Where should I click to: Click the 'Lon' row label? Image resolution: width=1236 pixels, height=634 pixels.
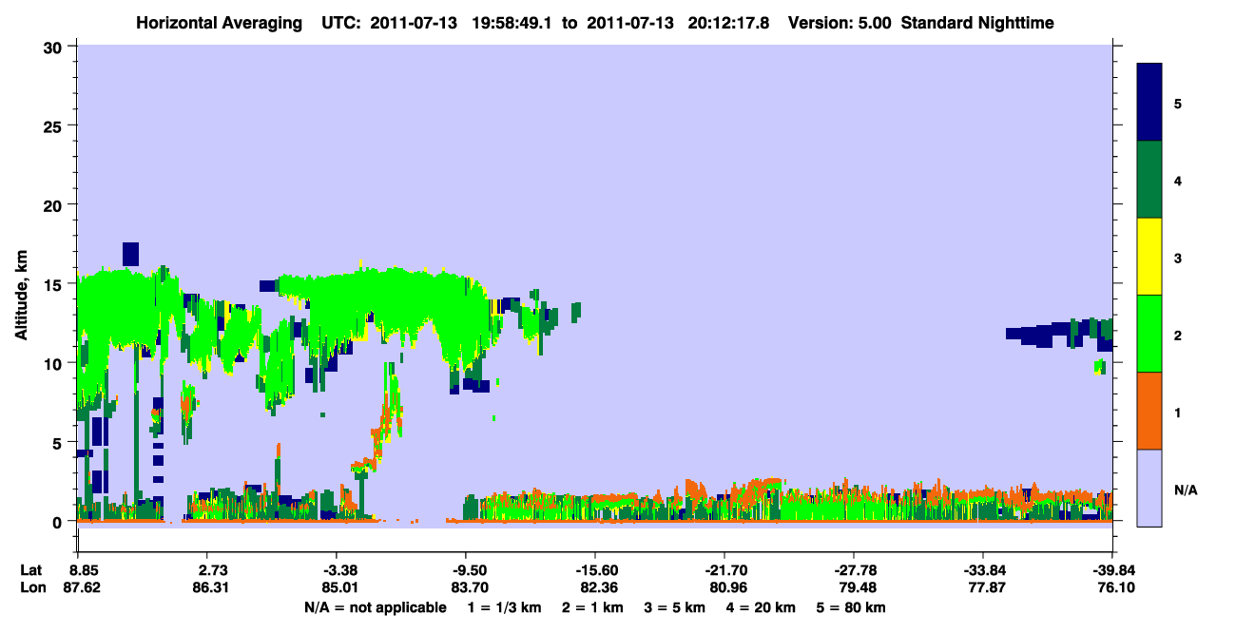31,588
